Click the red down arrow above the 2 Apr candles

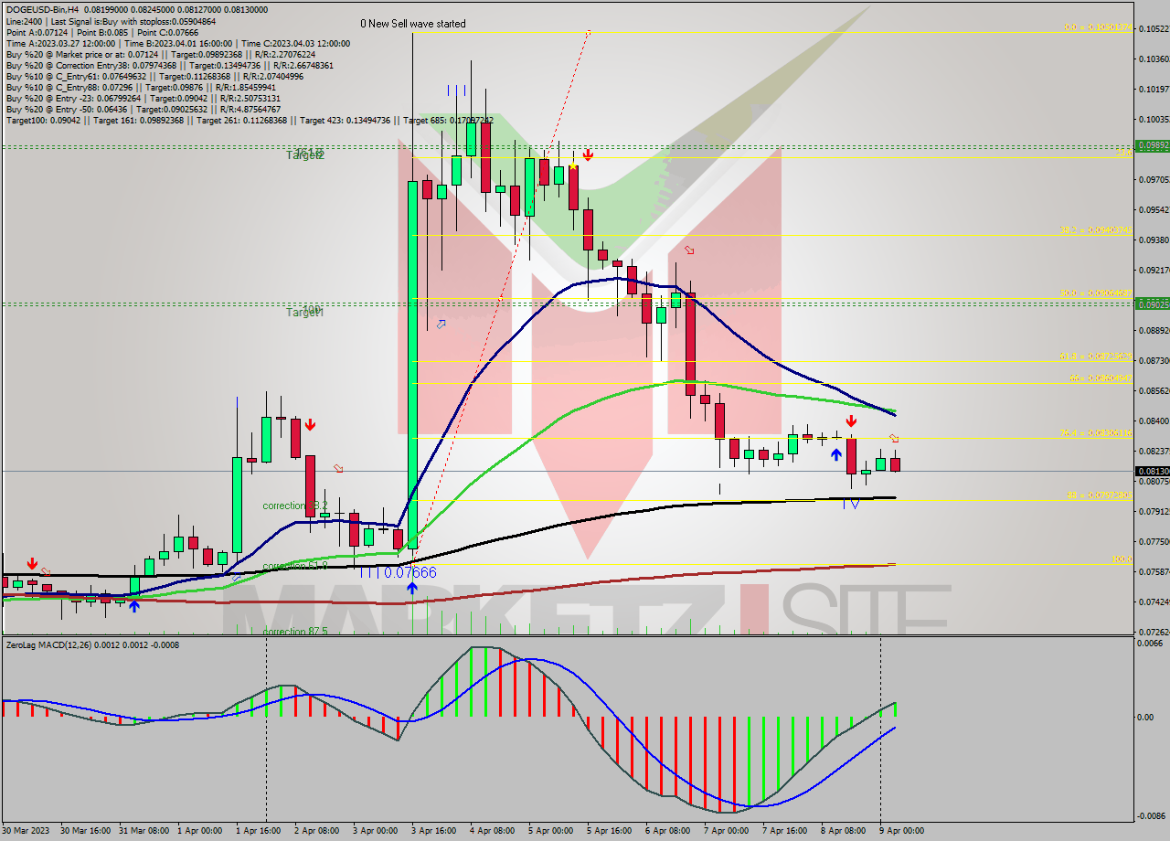311,424
